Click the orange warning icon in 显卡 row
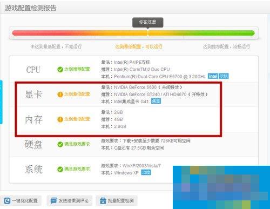The image size is (270, 209). (x=60, y=95)
